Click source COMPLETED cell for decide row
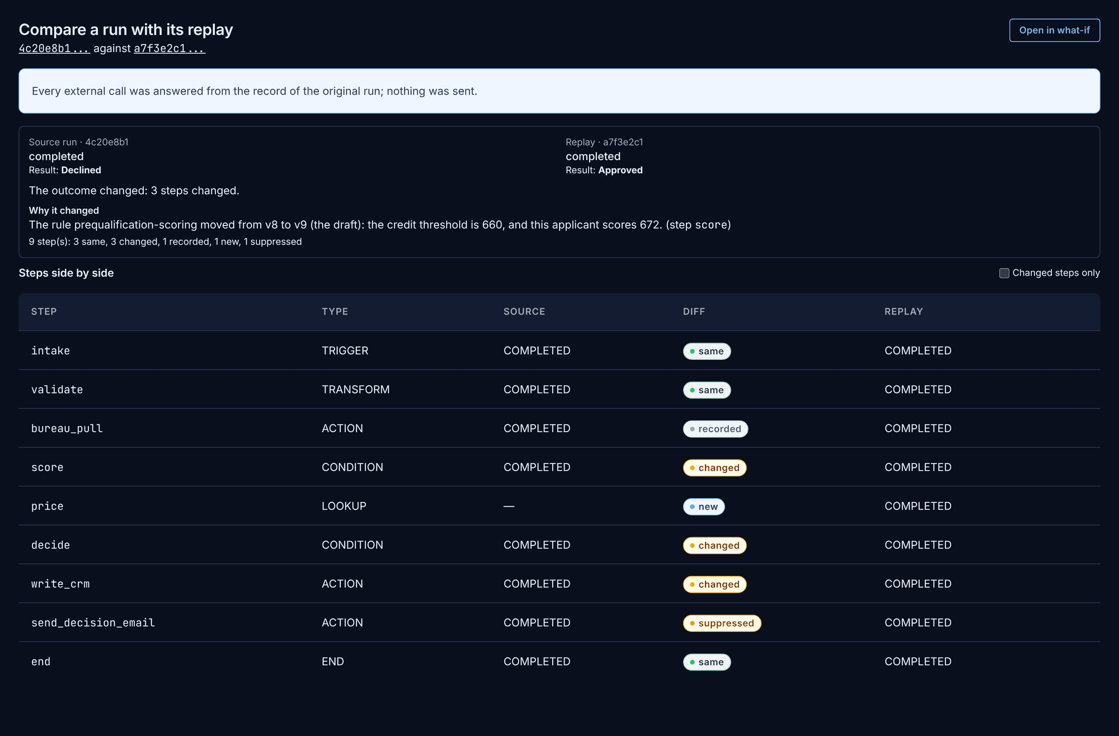The image size is (1119, 736). click(537, 545)
